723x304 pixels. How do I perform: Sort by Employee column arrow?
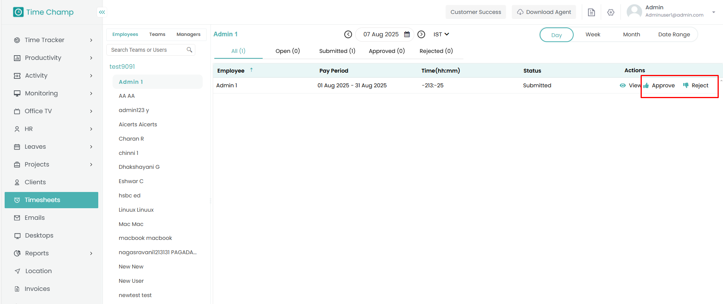tap(251, 70)
